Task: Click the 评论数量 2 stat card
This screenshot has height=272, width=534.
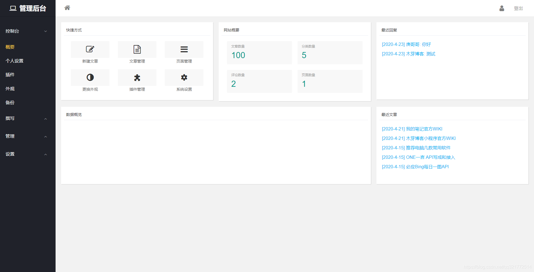Action: 259,81
